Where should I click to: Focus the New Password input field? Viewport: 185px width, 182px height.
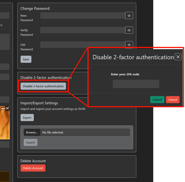82,16
